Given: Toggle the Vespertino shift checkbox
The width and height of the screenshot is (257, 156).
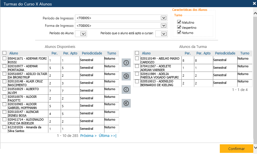Looking at the screenshot, I should (x=179, y=27).
